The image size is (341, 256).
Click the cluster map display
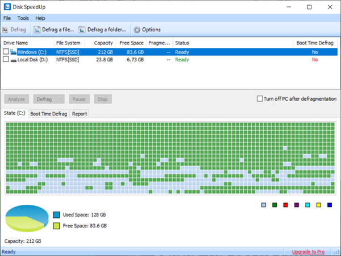pyautogui.click(x=170, y=158)
